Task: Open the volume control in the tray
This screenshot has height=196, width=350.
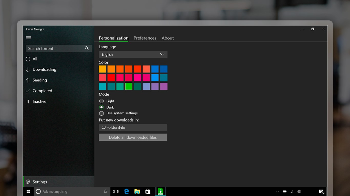Action: 299,191
